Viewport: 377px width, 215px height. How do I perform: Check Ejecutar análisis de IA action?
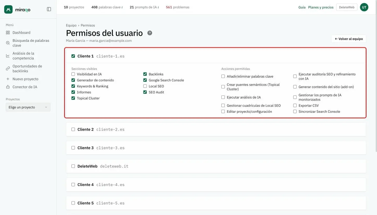click(223, 97)
